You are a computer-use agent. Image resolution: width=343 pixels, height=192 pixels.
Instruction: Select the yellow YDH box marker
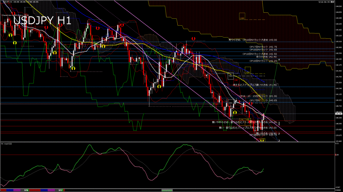point(248,72)
